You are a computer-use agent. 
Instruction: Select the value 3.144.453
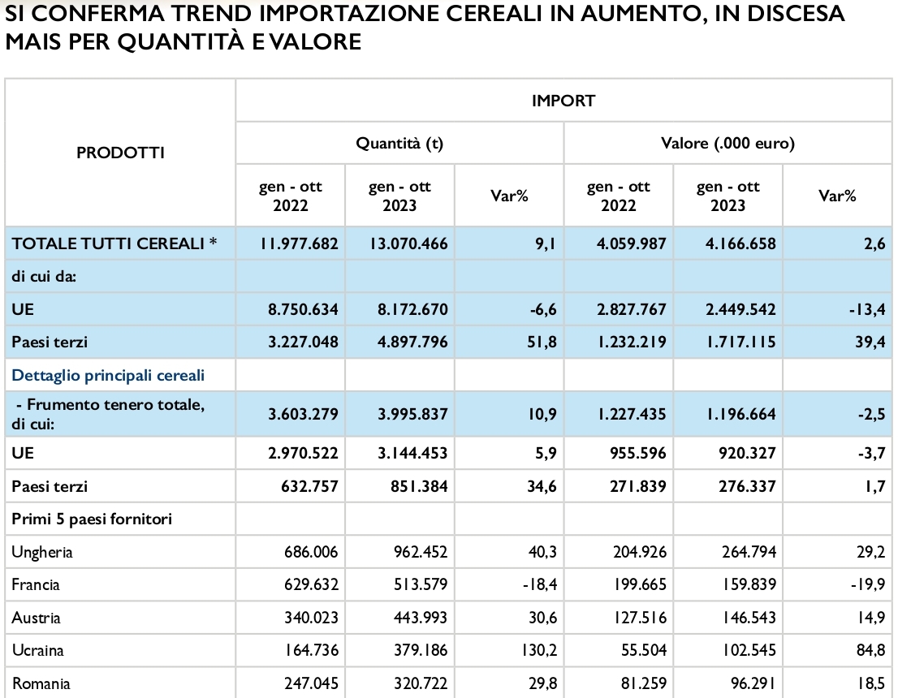tap(412, 454)
